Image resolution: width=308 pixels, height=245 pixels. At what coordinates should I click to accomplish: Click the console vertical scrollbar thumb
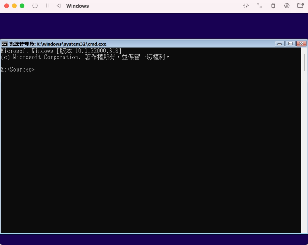pyautogui.click(x=304, y=62)
